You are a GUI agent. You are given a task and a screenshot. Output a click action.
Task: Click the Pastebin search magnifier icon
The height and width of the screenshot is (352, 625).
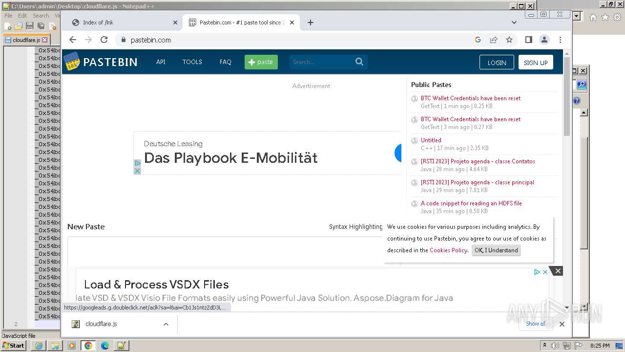click(359, 62)
